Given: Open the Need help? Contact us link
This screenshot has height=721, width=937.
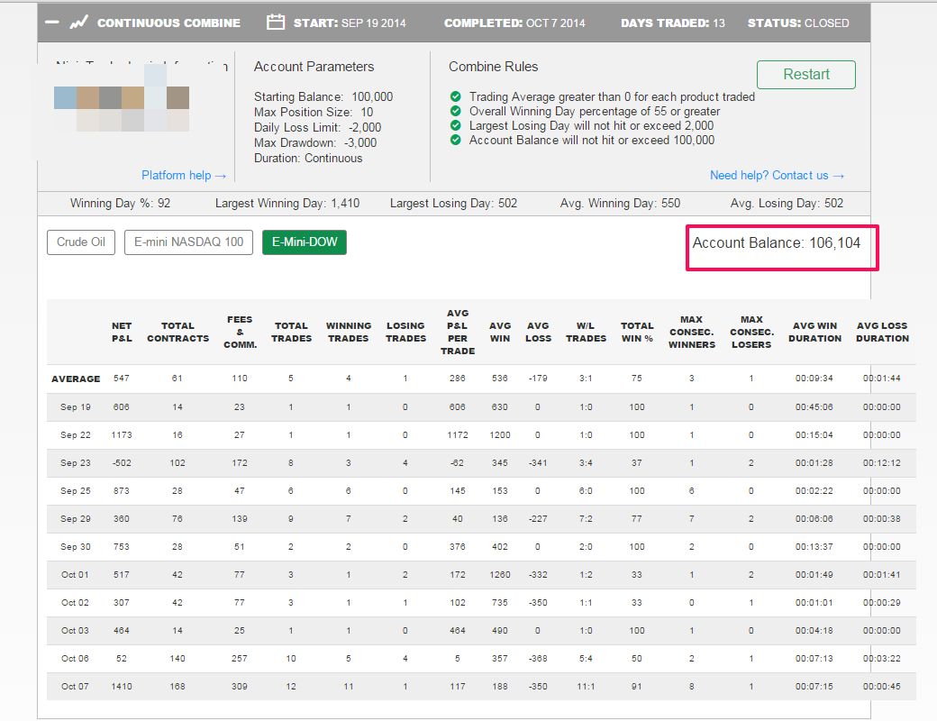Looking at the screenshot, I should coord(777,175).
